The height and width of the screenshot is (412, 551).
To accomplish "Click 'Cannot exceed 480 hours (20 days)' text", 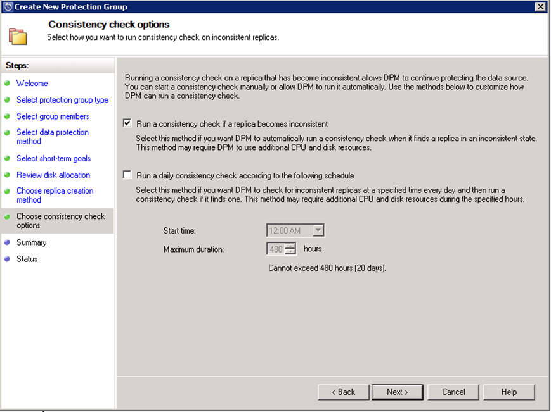I will click(327, 268).
